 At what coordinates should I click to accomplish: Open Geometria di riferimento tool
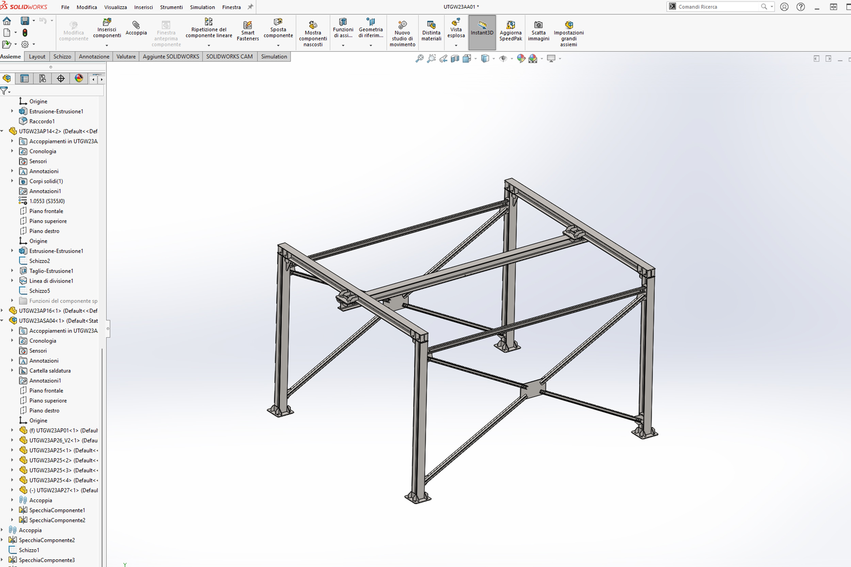370,28
